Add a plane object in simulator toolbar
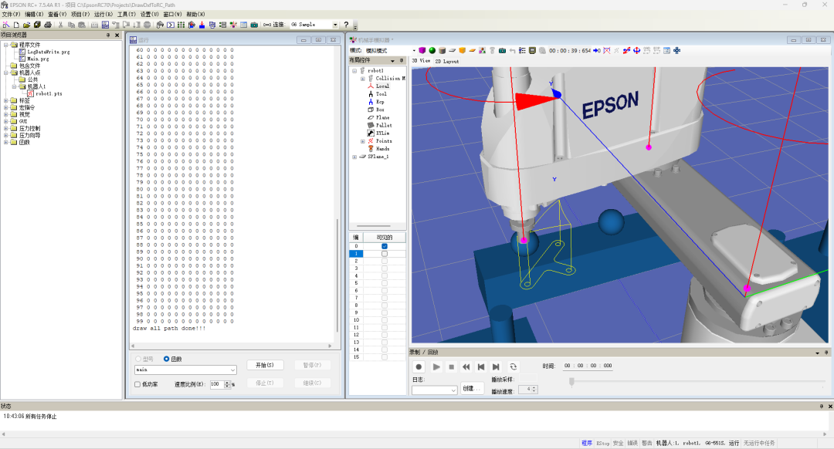Screen dimensions: 834x449 point(452,50)
